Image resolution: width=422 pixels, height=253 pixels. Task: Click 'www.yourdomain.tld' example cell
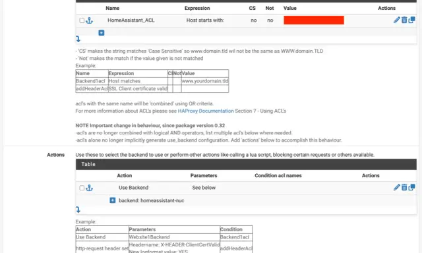click(205, 81)
